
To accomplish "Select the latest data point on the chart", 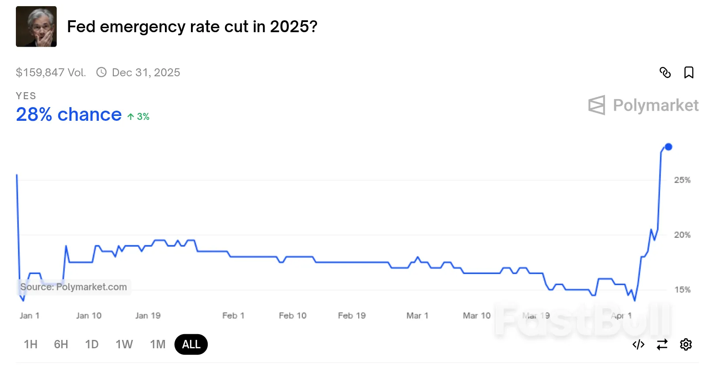I will pos(669,147).
